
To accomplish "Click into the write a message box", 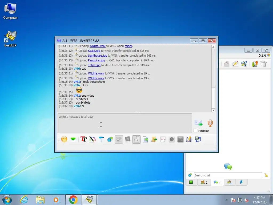I will point(125,123).
